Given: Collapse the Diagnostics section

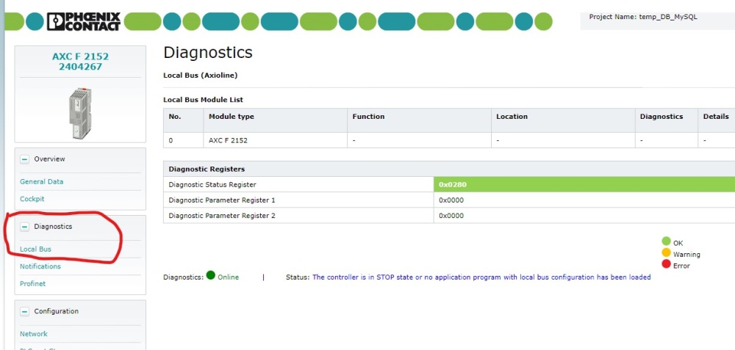Looking at the screenshot, I should pyautogui.click(x=24, y=227).
